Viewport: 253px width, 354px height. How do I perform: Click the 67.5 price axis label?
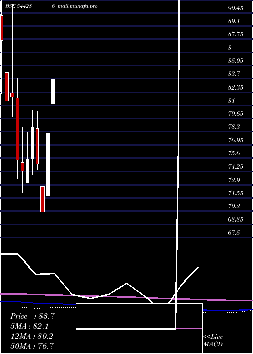click(234, 233)
